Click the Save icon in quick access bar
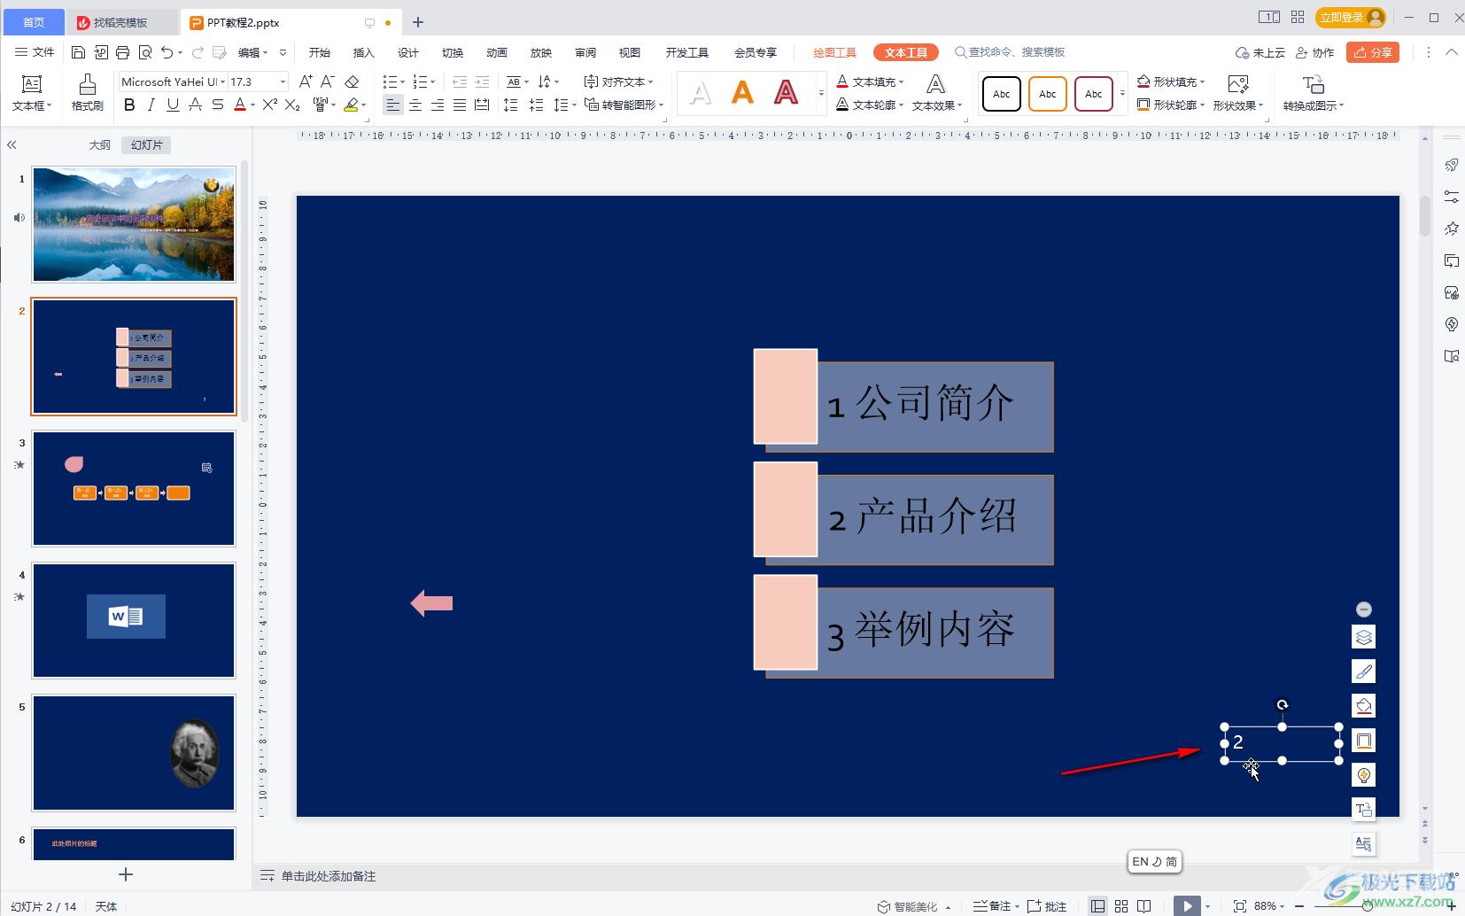The image size is (1465, 916). tap(78, 52)
